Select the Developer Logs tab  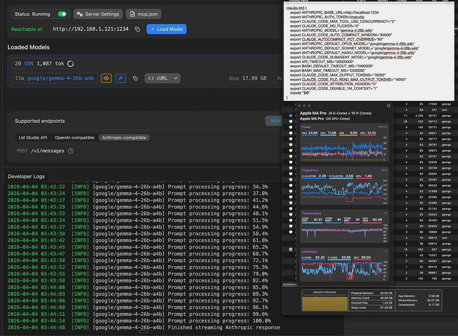26,176
